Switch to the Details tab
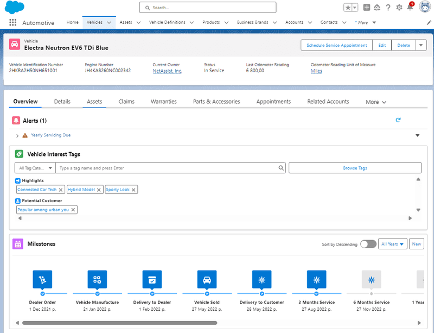The image size is (434, 333). coord(62,102)
